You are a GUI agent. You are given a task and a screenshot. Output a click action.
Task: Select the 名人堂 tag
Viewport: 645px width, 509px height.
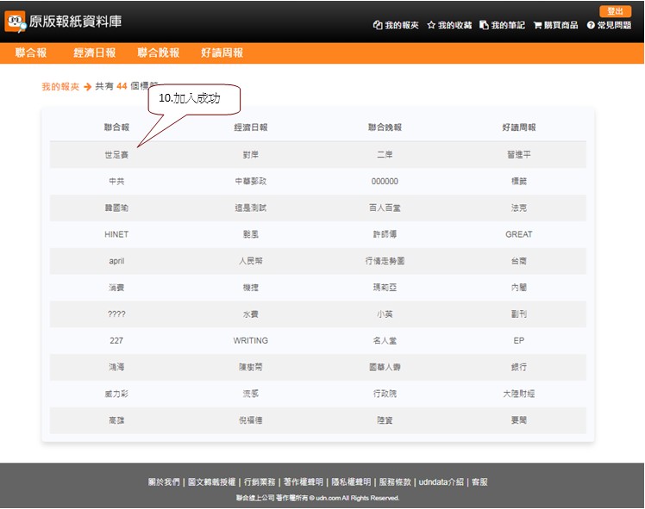[385, 340]
